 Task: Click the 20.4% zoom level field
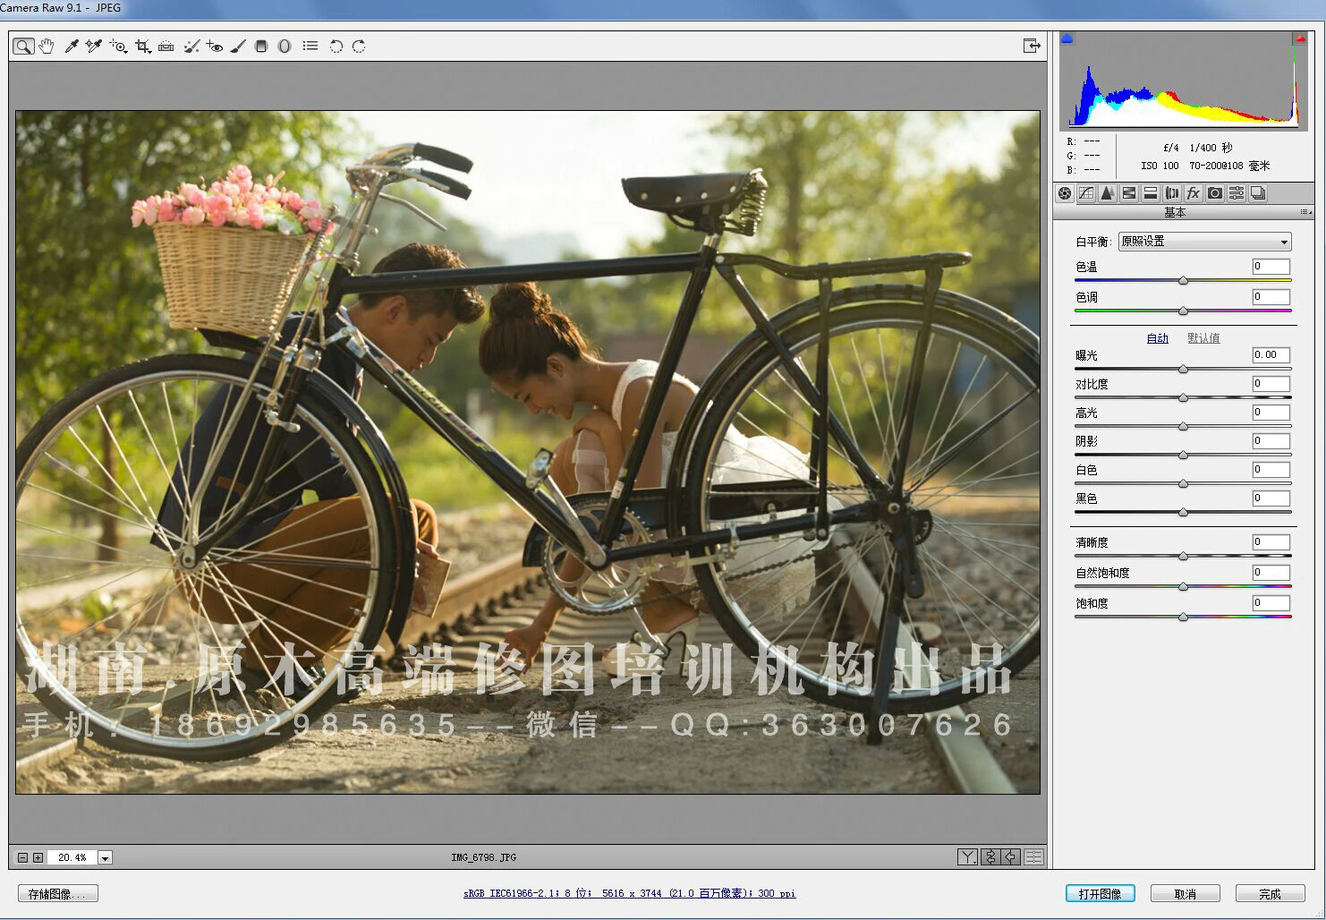pos(72,857)
